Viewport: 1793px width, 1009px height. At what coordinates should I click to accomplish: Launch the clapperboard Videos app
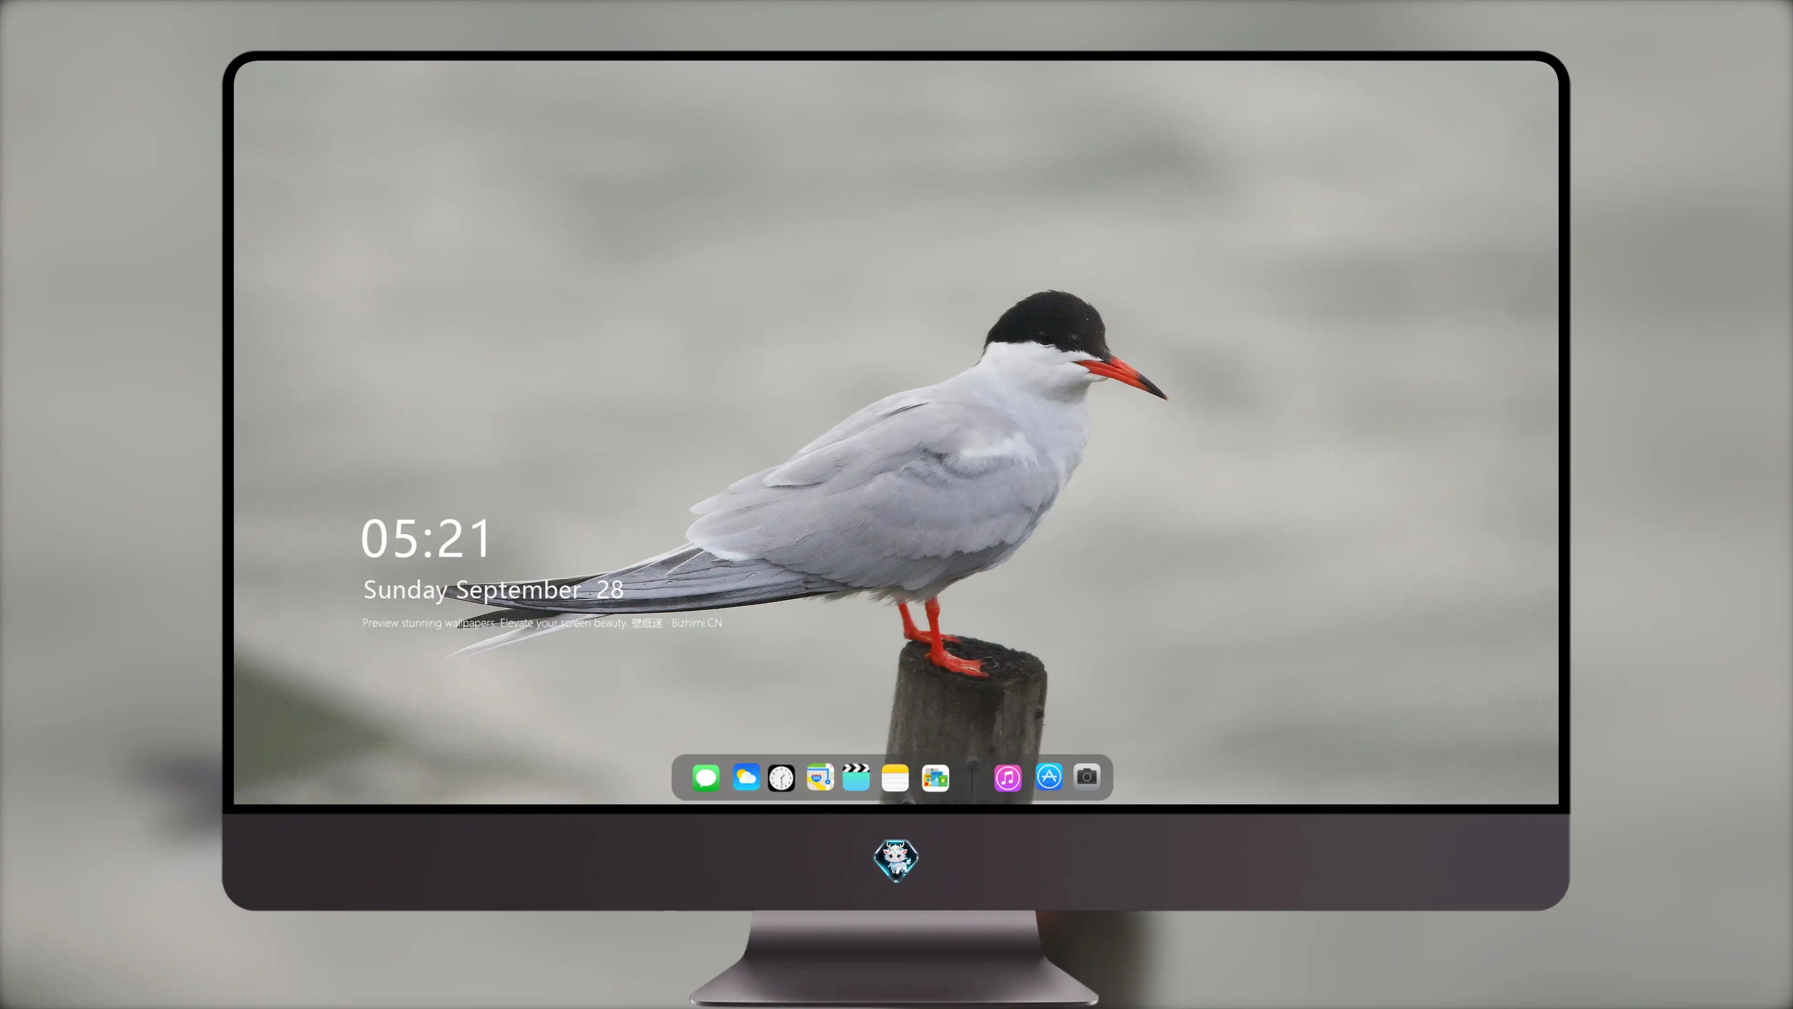[x=856, y=777]
